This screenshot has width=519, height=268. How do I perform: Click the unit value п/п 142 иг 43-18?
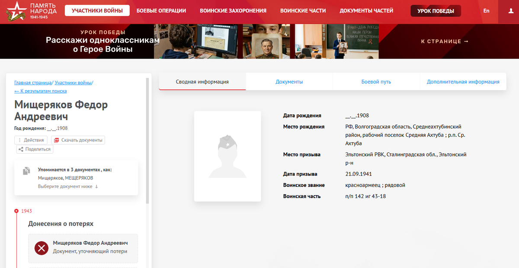click(365, 196)
